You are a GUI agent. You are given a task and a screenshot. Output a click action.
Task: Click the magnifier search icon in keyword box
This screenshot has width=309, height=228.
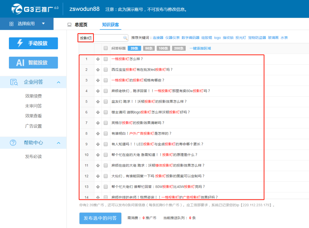point(125,38)
